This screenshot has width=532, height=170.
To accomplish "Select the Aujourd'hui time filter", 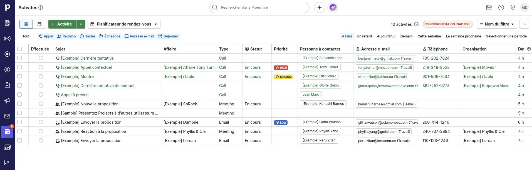I will [386, 36].
